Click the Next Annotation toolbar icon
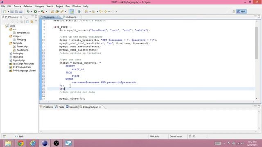Screen dimensions: 262x147 coord(86,11)
